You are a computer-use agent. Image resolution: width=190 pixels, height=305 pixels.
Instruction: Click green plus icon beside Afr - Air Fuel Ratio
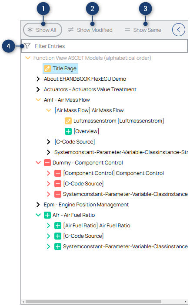pyautogui.click(x=47, y=215)
